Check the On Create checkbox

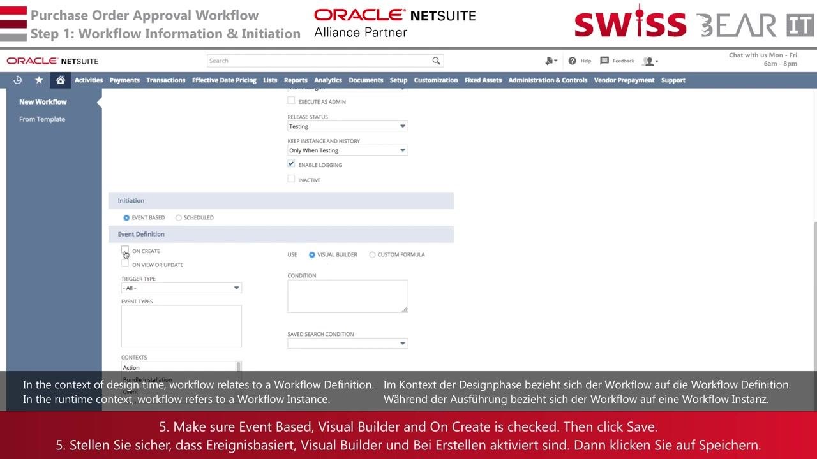(x=125, y=251)
